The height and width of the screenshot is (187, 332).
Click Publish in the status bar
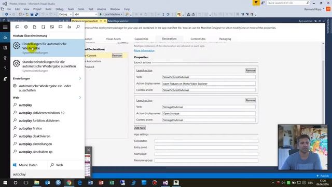(x=323, y=176)
